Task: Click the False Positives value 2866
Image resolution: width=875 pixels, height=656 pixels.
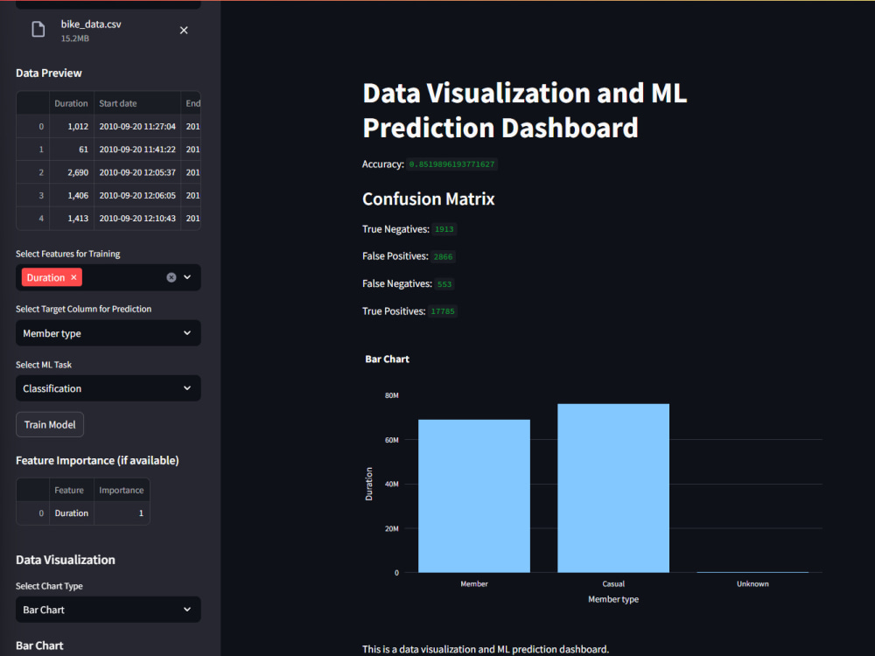Action: pos(443,256)
